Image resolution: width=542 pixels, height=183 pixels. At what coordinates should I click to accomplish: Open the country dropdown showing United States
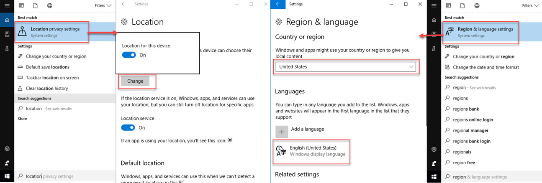345,67
